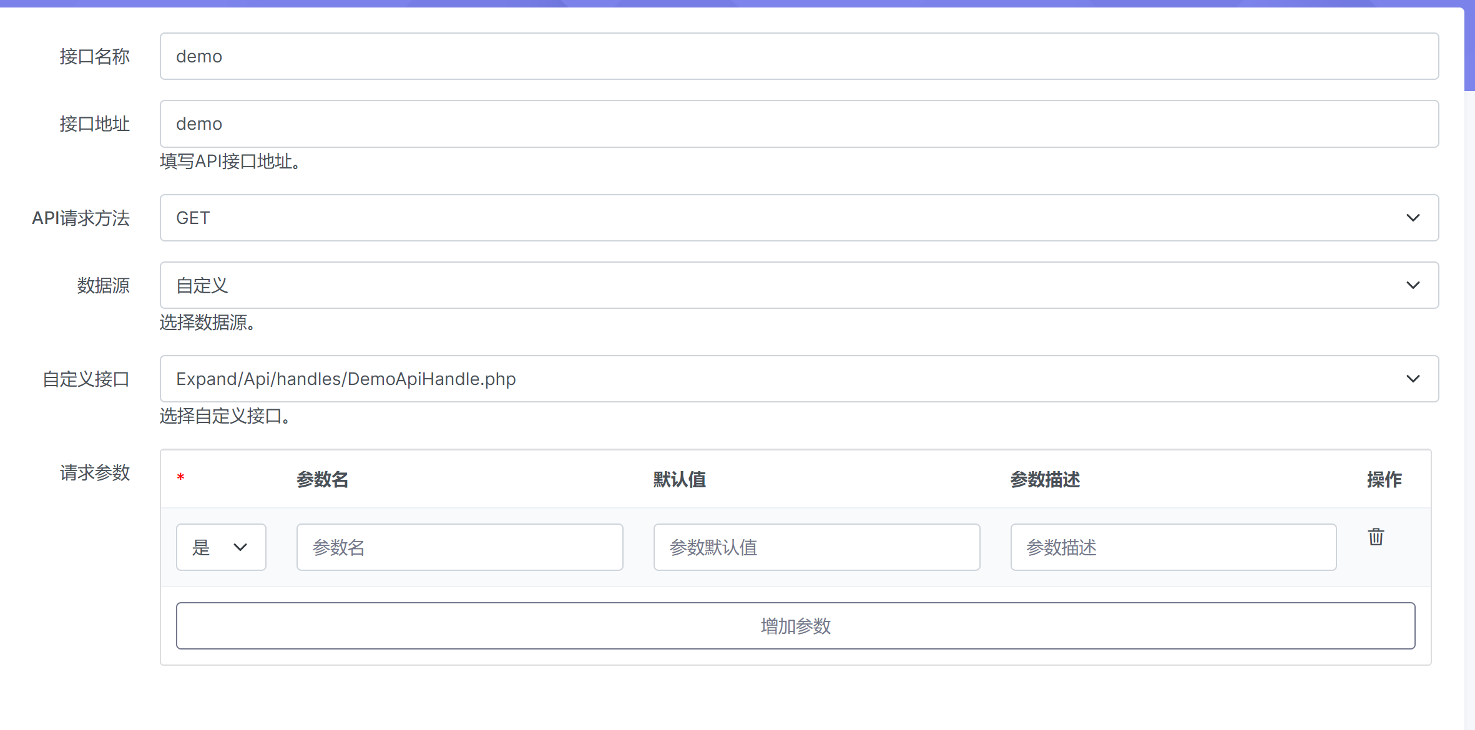Click the 参数描述 input box
Screen dimensions: 1475x730
click(x=1174, y=547)
